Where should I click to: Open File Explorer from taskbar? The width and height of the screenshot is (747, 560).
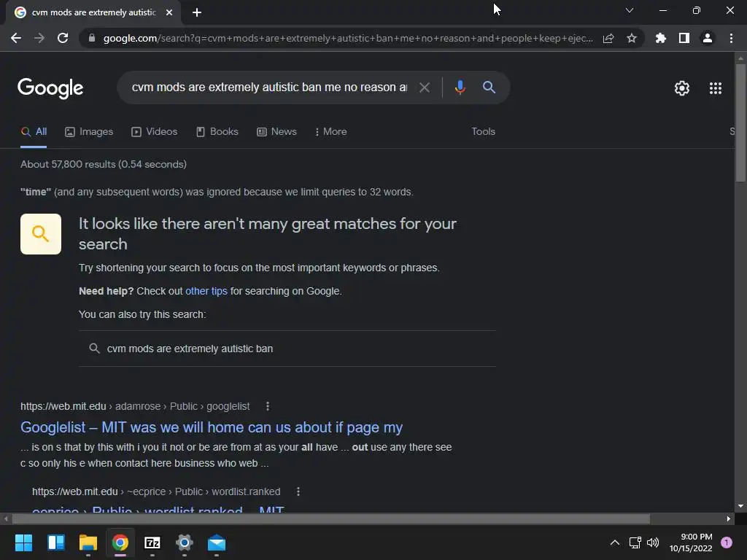88,542
